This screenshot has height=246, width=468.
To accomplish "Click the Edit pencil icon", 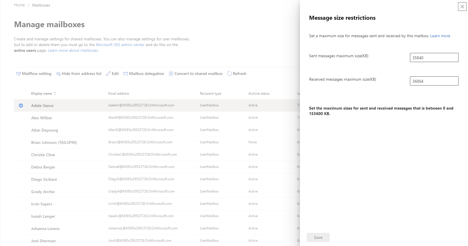I will 108,74.
